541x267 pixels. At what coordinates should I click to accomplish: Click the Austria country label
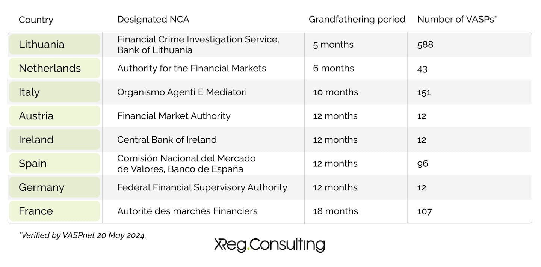click(36, 116)
